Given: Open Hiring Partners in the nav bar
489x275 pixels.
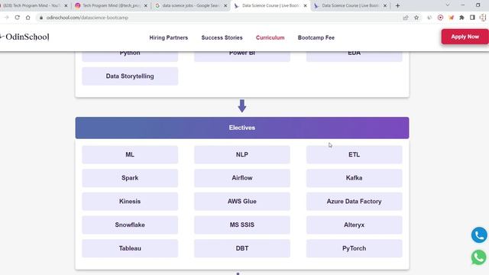Looking at the screenshot, I should [x=168, y=37].
